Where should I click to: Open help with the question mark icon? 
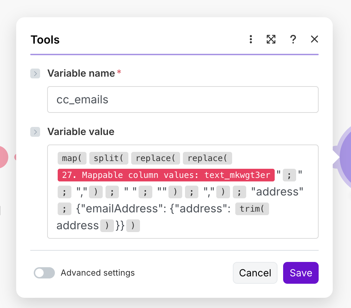[x=293, y=39]
